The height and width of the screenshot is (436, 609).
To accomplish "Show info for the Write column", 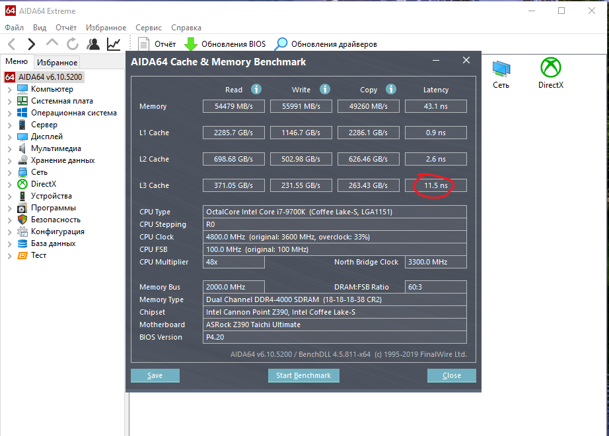I will [325, 89].
